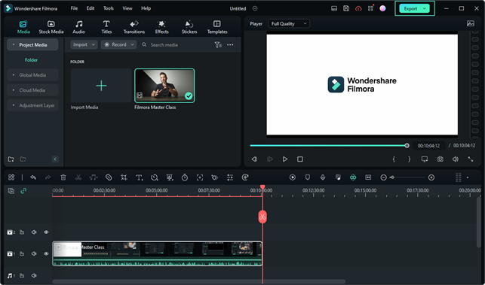Hide video track 2 with eye icon
Viewport: 485px width, 285px height.
46,232
